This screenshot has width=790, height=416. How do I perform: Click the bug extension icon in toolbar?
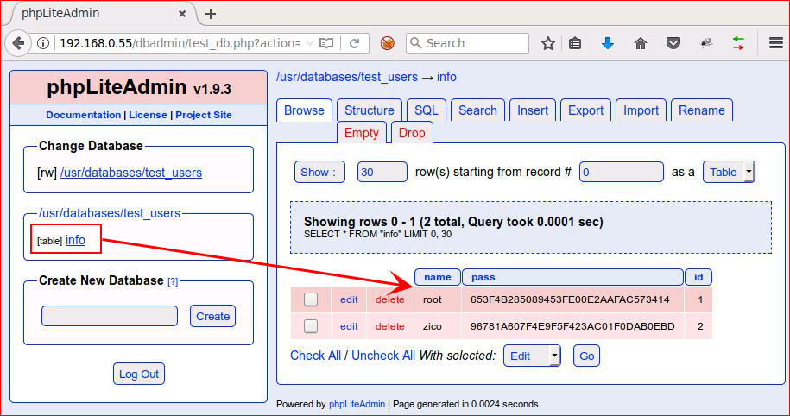(x=706, y=43)
